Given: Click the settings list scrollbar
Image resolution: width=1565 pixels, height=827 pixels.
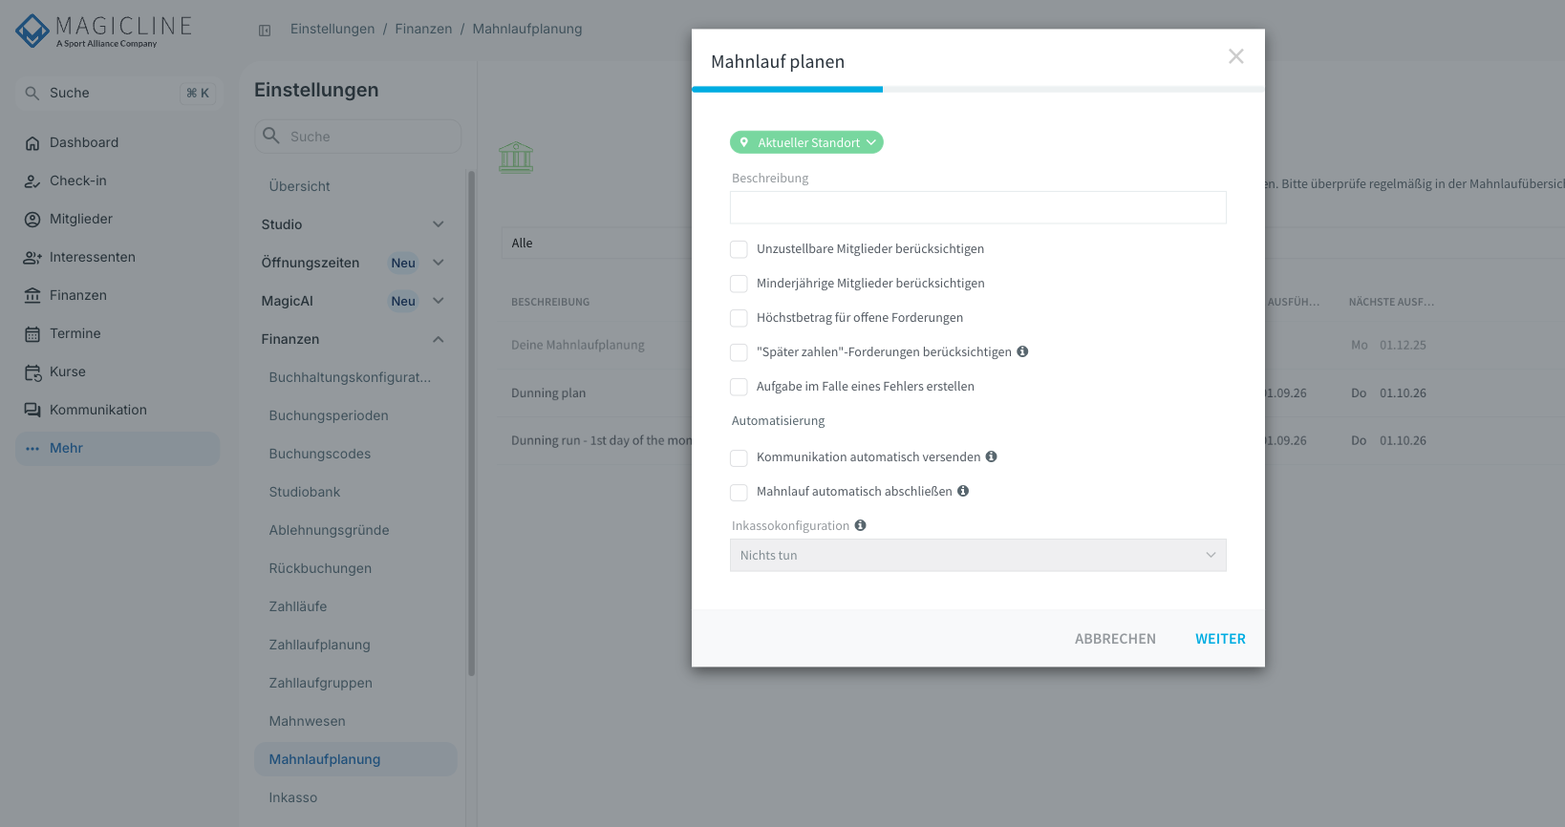Looking at the screenshot, I should [x=471, y=423].
